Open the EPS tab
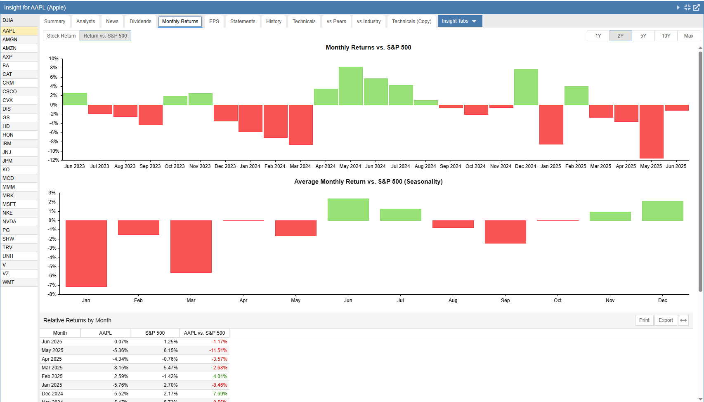The image size is (704, 402). coord(214,21)
